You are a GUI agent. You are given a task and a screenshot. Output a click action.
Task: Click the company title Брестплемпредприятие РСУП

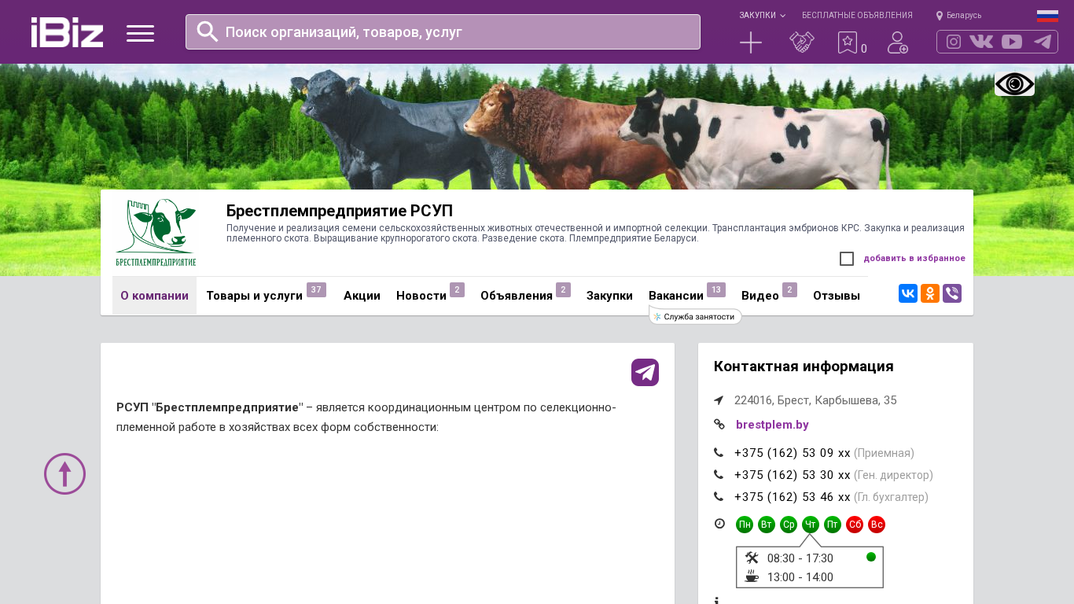340,211
